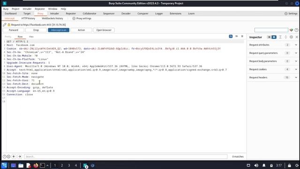Open search settings gear icon
Image resolution: width=300 pixels, height=169 pixels.
click(x=8, y=156)
